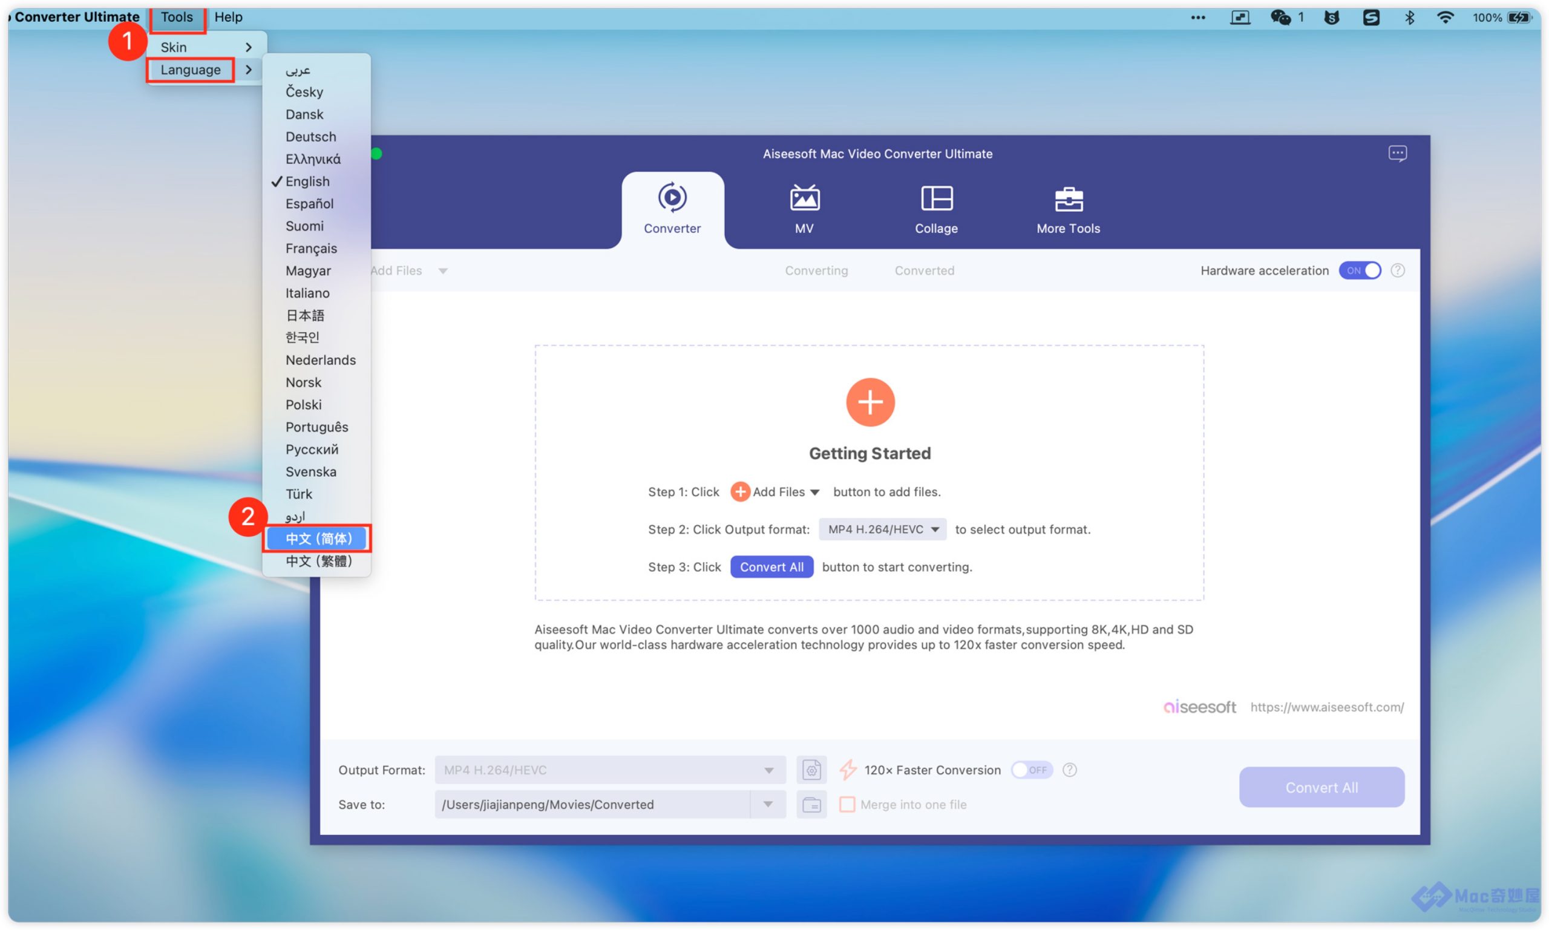Viewport: 1549px width, 930px height.
Task: Click the small orange plus in Step 1
Action: pyautogui.click(x=739, y=492)
